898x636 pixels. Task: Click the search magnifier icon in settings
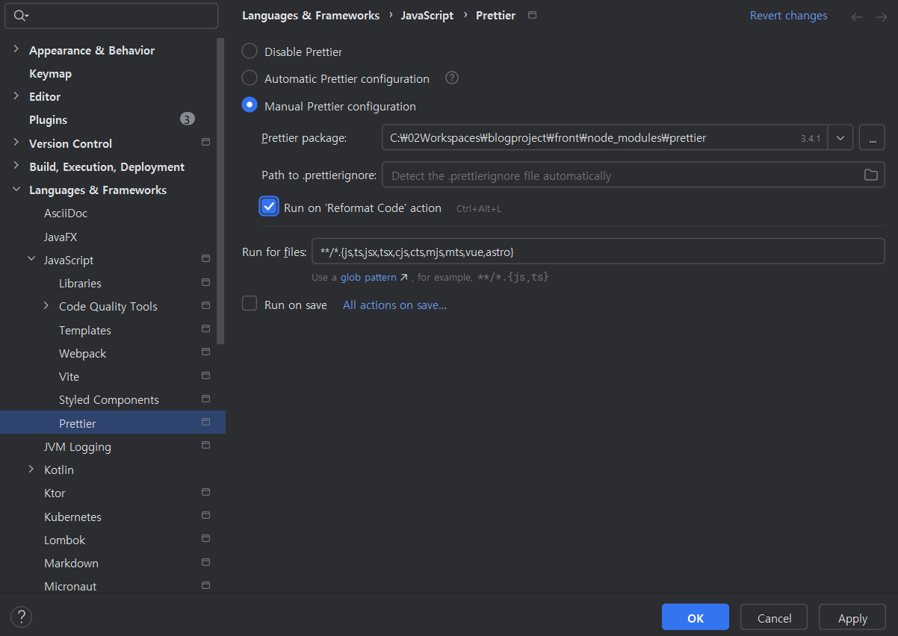20,16
